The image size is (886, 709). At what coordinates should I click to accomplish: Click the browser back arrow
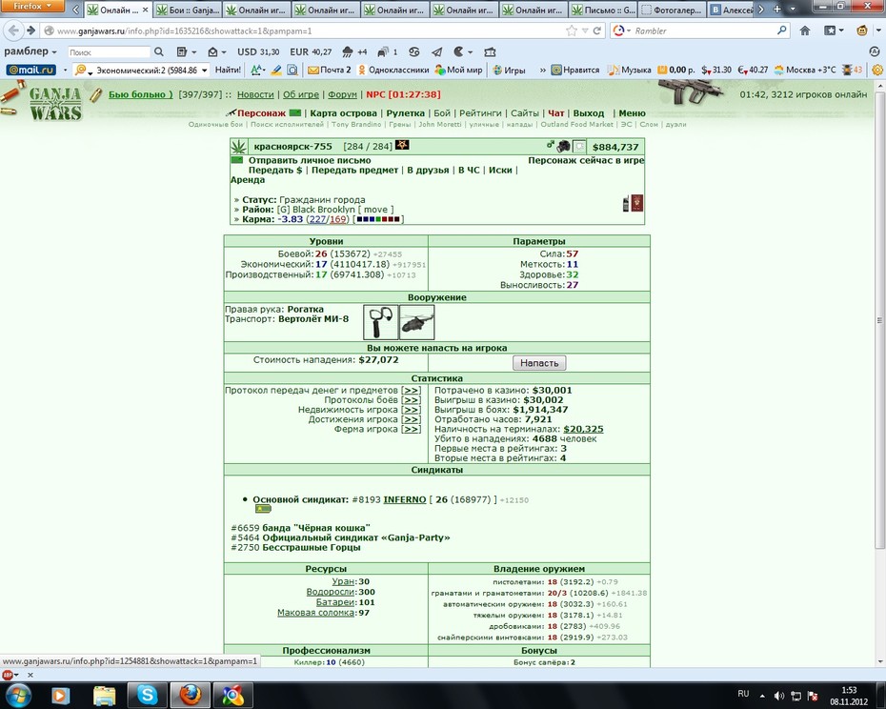point(13,30)
